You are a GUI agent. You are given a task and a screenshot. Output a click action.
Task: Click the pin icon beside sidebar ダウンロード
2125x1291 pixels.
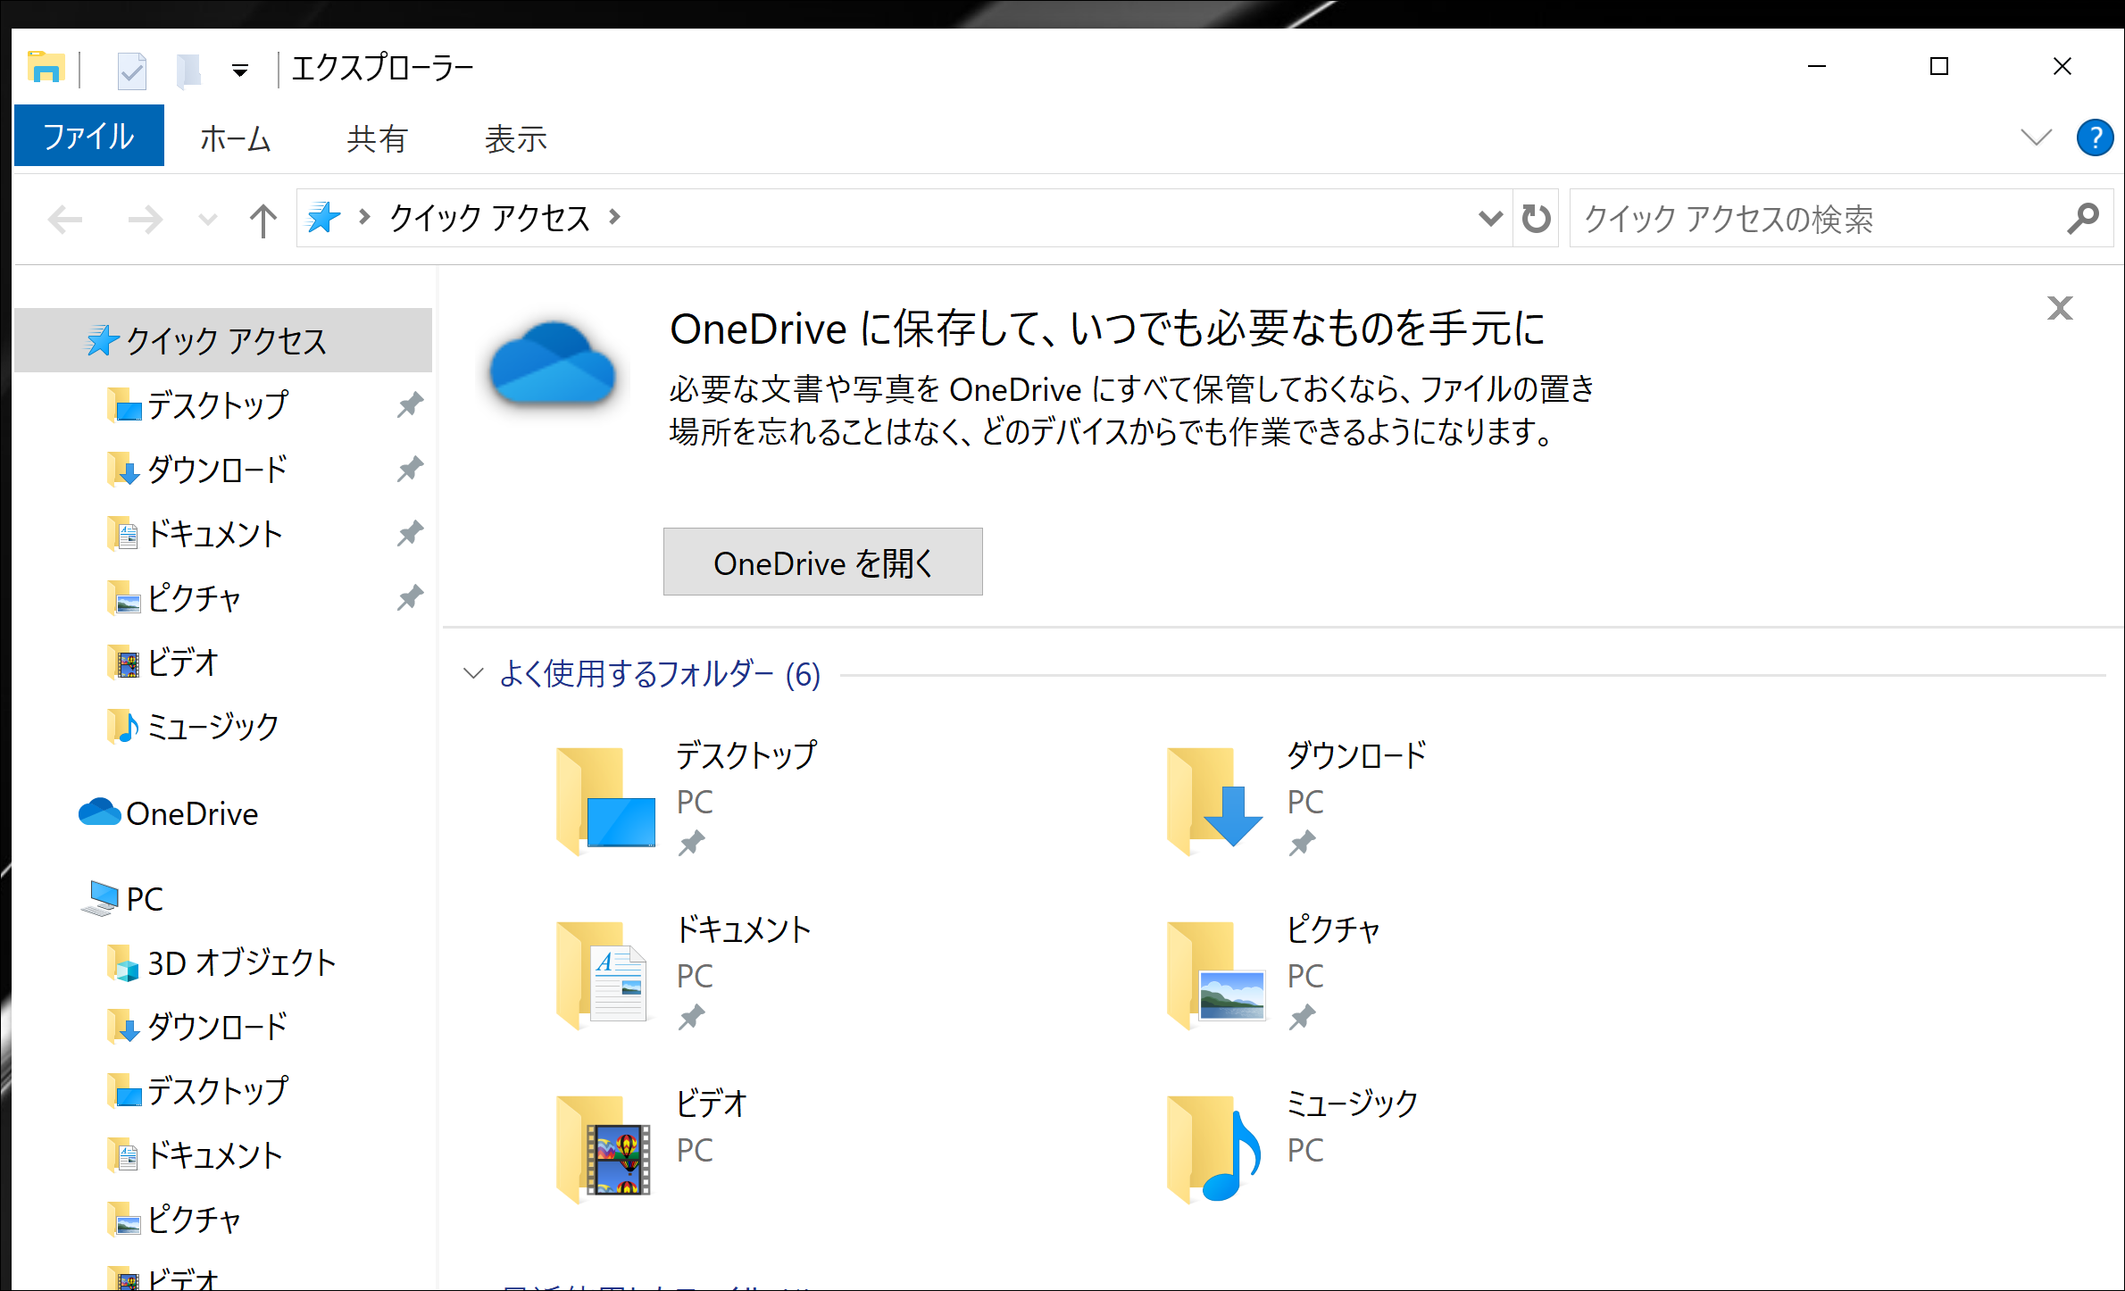(x=410, y=470)
